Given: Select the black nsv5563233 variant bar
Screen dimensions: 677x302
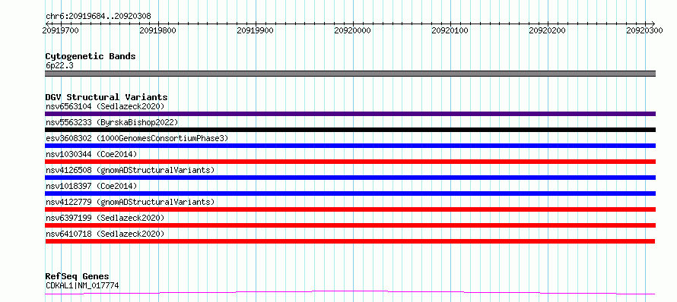Looking at the screenshot, I should click(350, 130).
